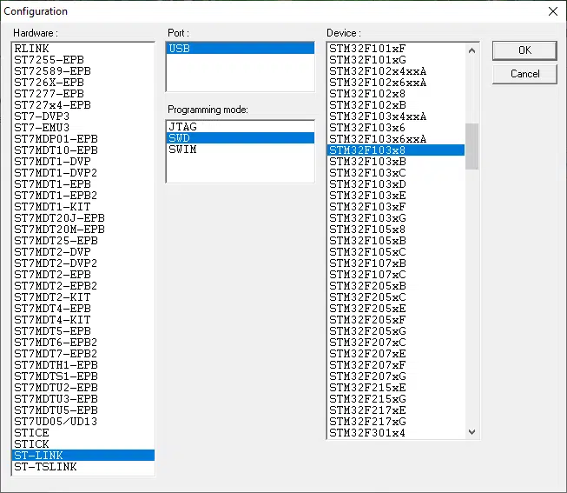567x493 pixels.
Task: Select STM32F102x8 device
Action: click(x=396, y=94)
